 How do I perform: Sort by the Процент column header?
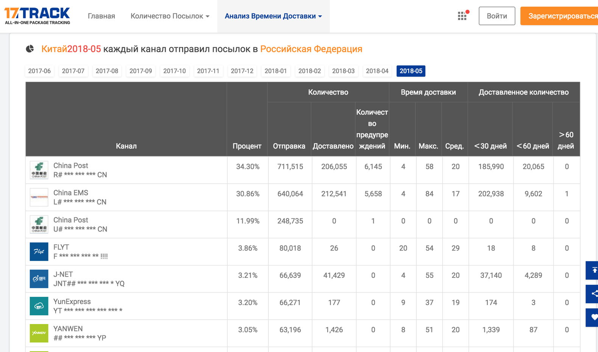[247, 146]
